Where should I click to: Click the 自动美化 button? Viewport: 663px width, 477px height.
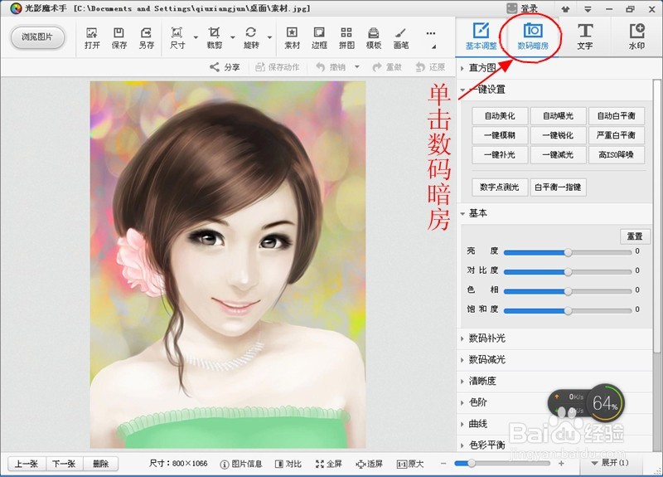click(x=500, y=115)
